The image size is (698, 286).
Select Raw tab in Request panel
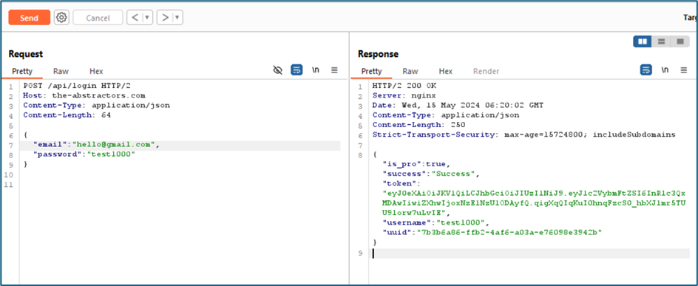coord(61,71)
